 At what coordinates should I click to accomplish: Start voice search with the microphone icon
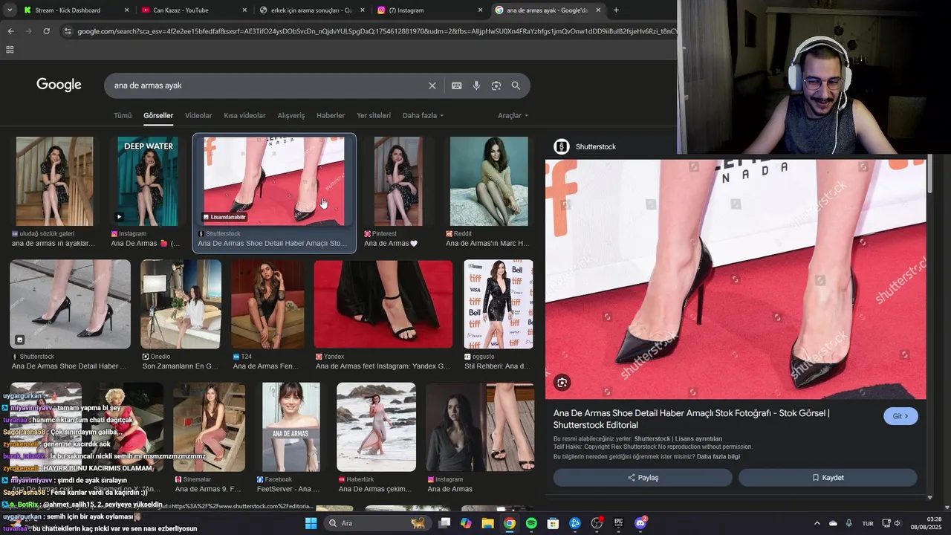pos(476,85)
